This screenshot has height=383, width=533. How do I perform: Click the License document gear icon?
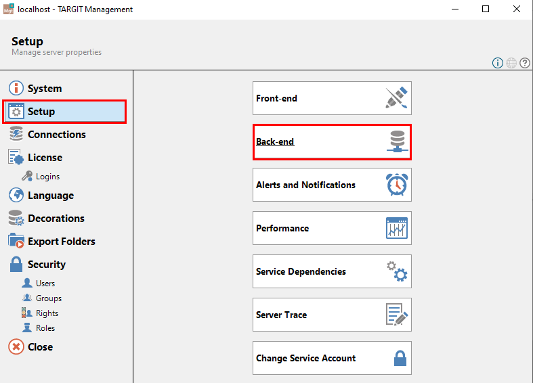coord(16,157)
